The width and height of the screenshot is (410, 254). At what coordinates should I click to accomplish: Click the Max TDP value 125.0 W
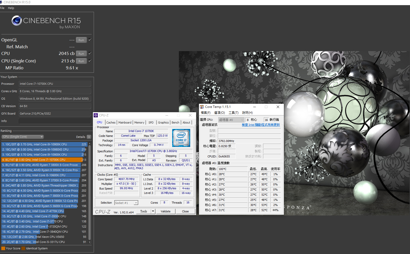click(162, 136)
